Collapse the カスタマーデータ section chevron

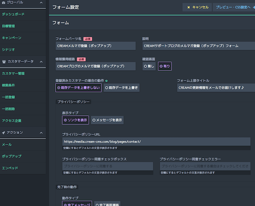coord(41,62)
